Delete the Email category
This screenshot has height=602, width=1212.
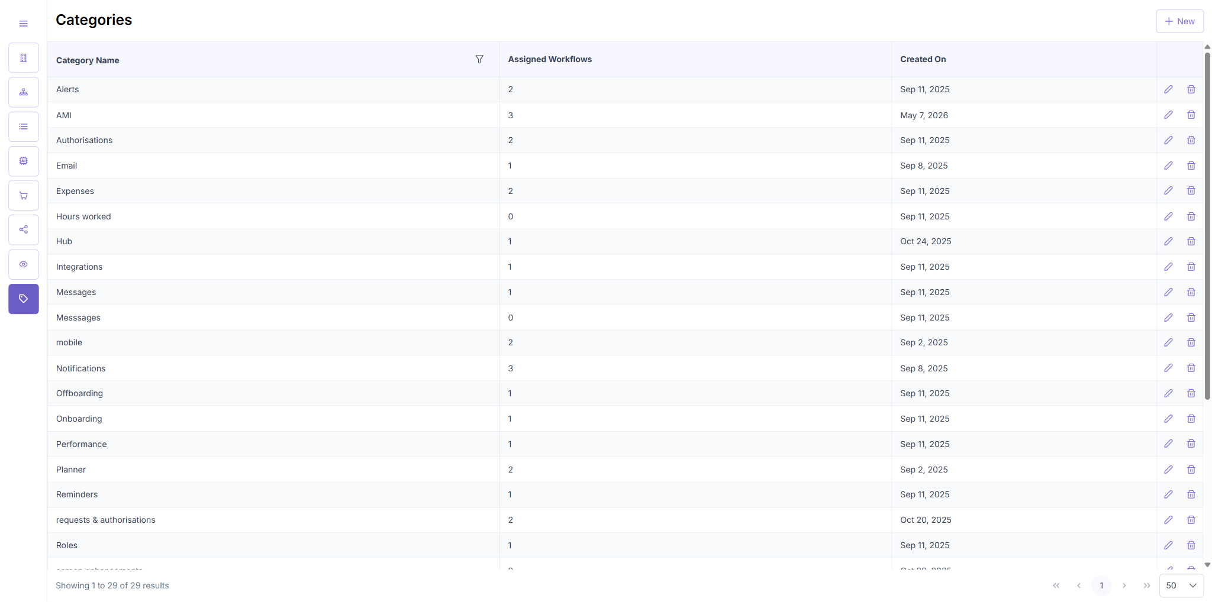click(1191, 166)
